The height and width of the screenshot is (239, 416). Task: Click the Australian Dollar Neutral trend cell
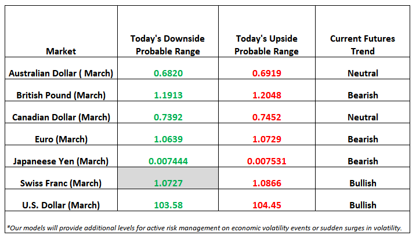pos(363,73)
